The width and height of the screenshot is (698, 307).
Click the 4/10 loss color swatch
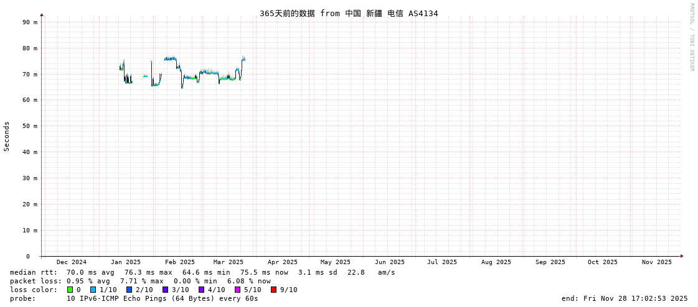coord(201,290)
